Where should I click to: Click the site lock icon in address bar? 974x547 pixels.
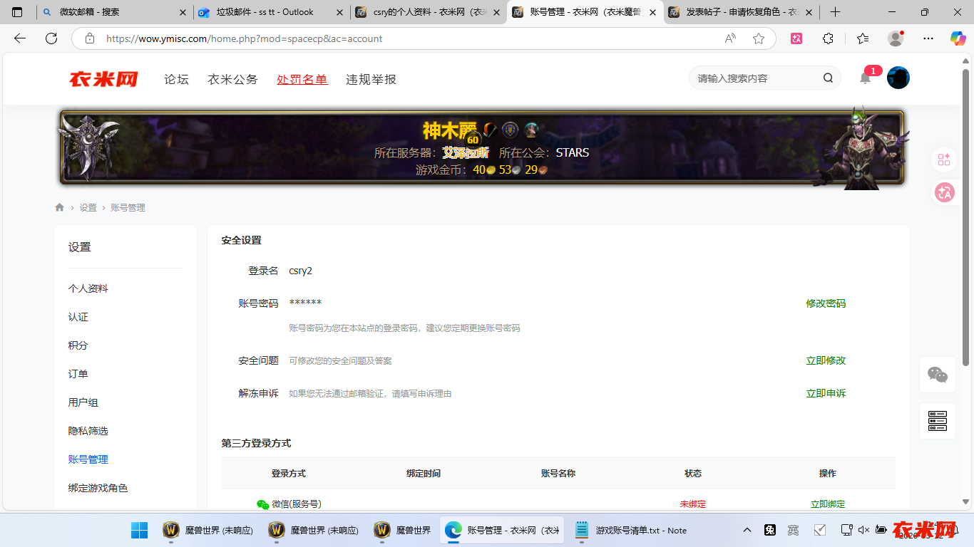89,38
